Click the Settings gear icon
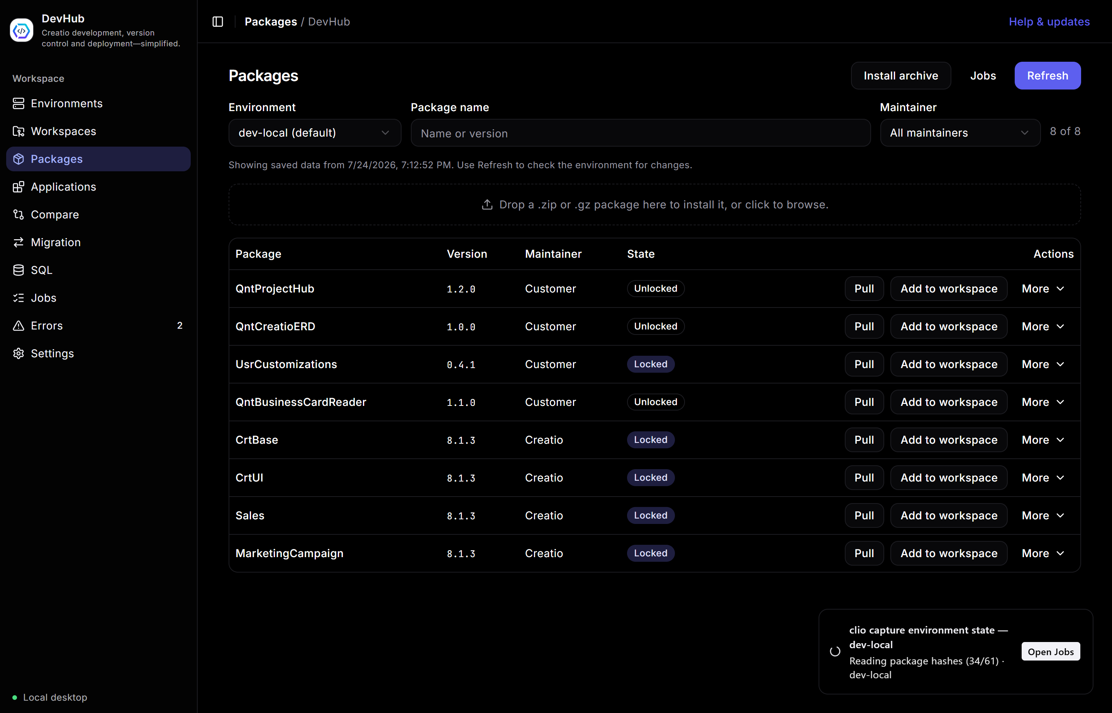This screenshot has width=1112, height=713. [19, 353]
